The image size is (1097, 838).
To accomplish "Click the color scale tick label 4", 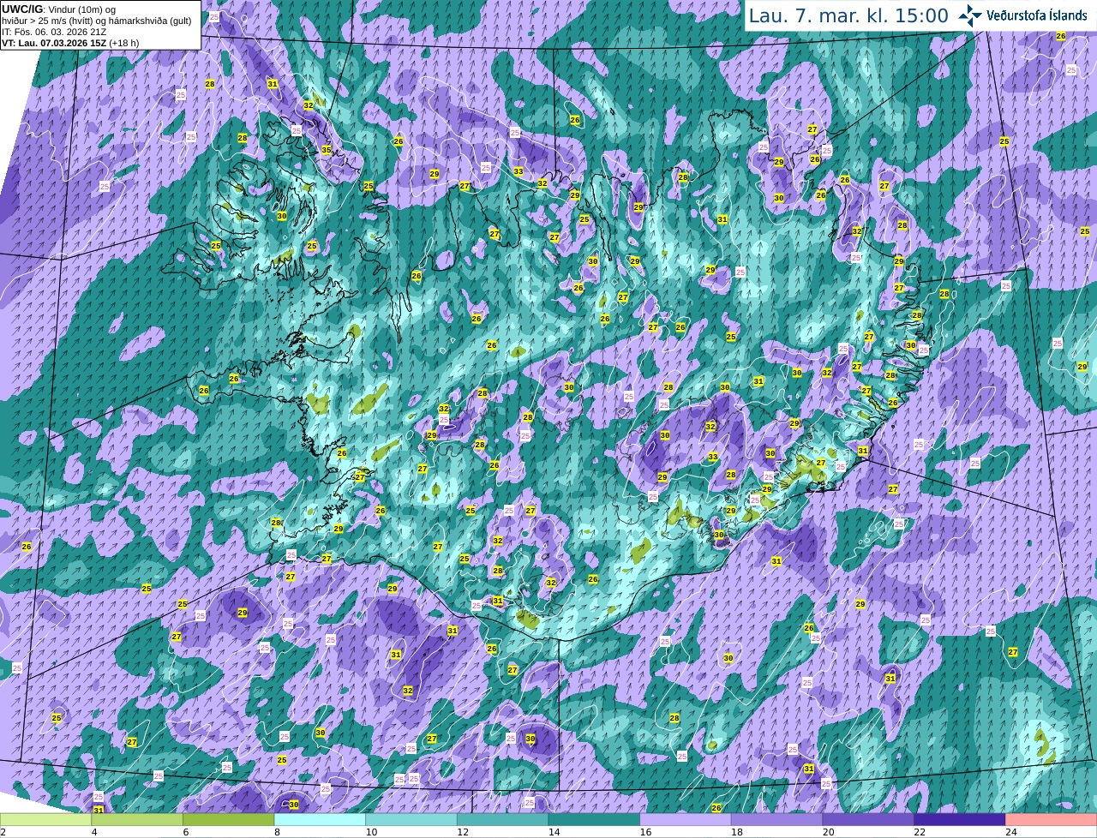I will pos(94,833).
